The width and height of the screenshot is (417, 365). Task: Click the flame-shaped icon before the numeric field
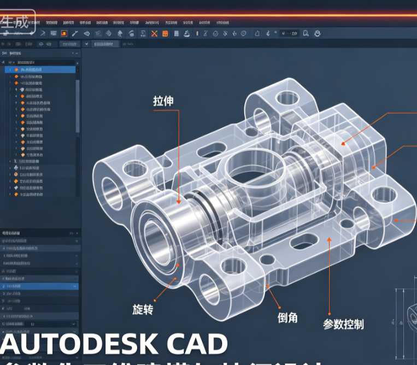tap(268, 33)
